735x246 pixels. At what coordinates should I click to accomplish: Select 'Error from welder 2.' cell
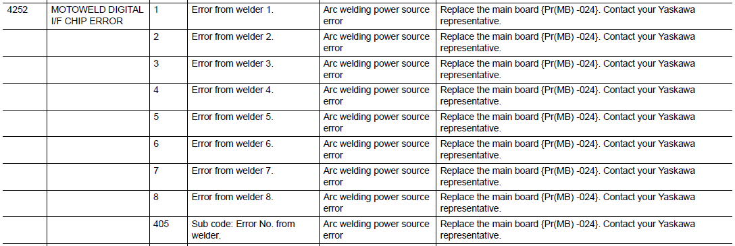tap(253, 42)
